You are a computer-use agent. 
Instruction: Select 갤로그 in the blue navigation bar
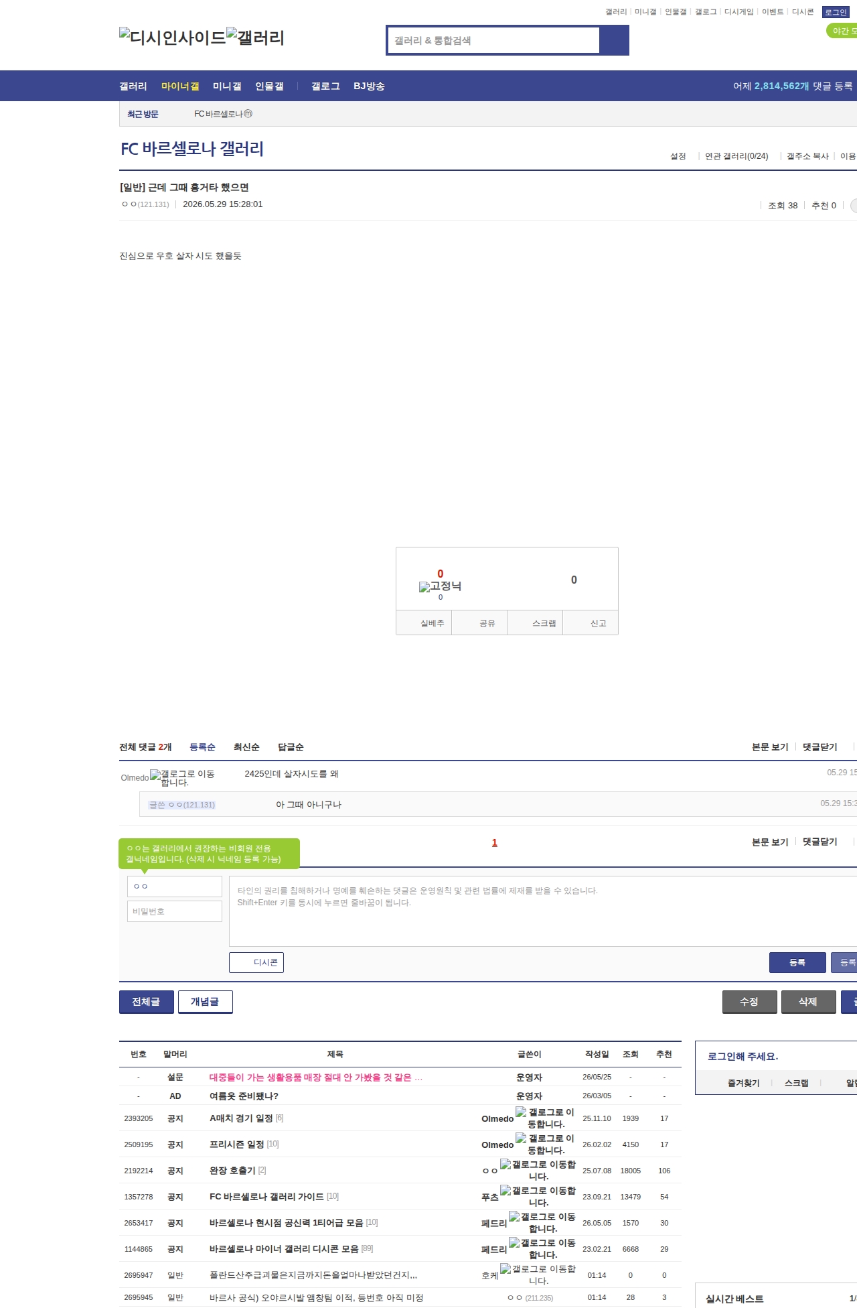pos(325,86)
